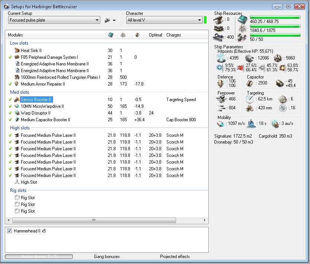This screenshot has height=264, width=310.
Task: Click the 10MN MicroWarpdrive II module icon
Action: point(17,106)
